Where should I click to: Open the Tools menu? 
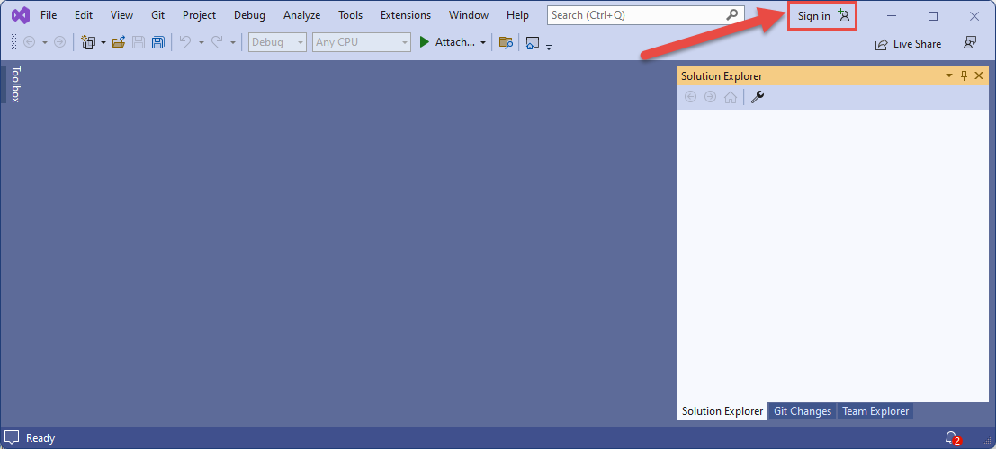point(352,15)
